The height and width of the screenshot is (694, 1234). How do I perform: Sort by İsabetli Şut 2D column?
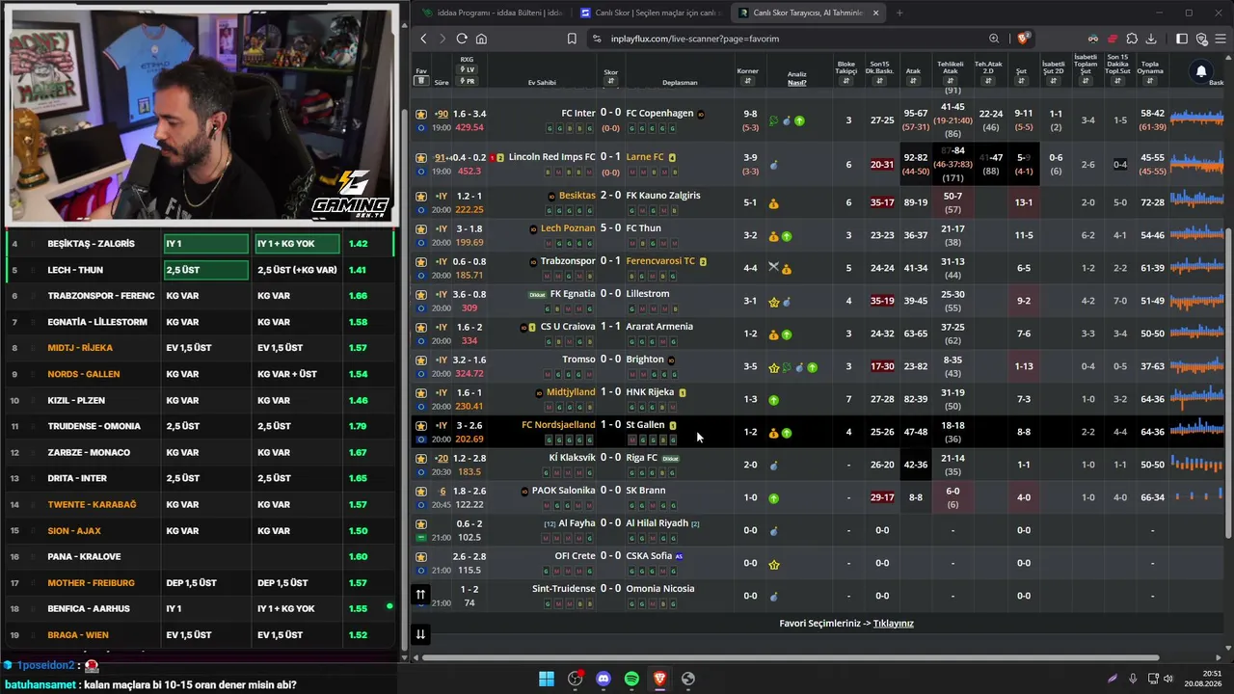coord(1054,82)
